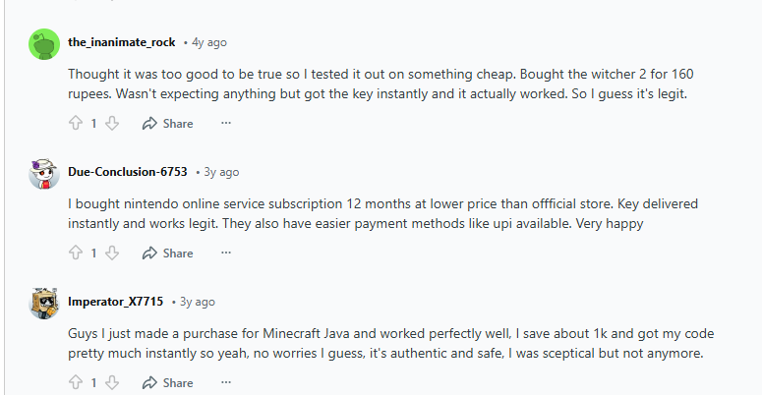762x395 pixels.
Task: Visit Due-Conclusion-6753 username link
Action: pyautogui.click(x=128, y=172)
